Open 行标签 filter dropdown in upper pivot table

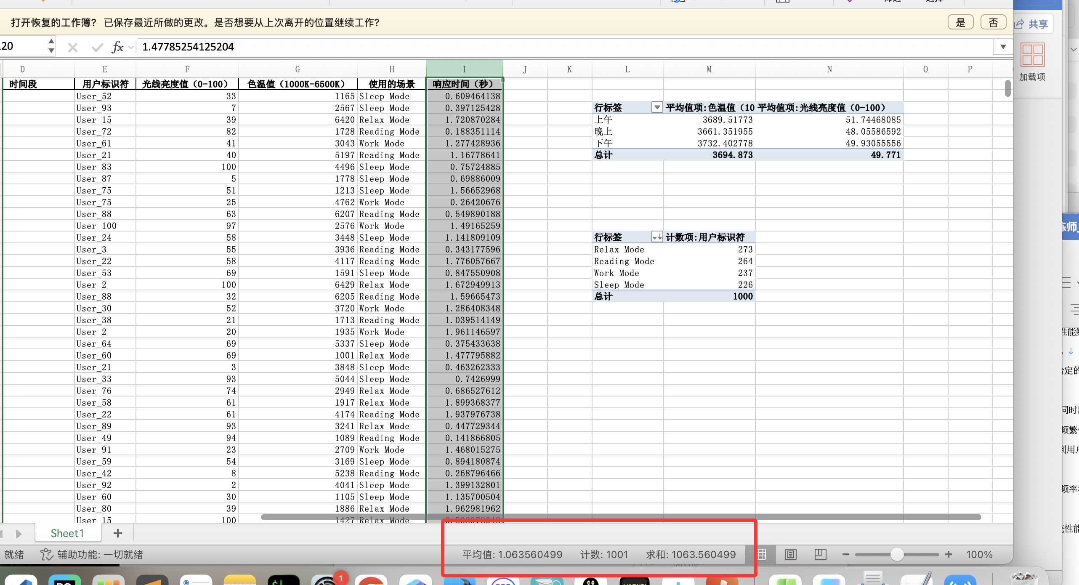[656, 108]
